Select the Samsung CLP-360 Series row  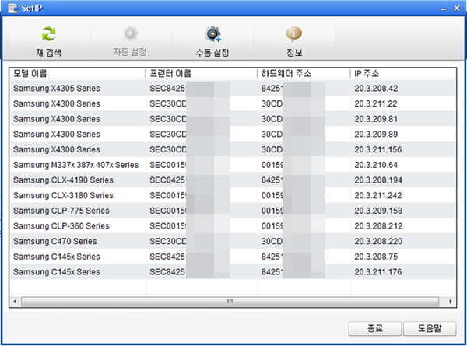pos(233,226)
